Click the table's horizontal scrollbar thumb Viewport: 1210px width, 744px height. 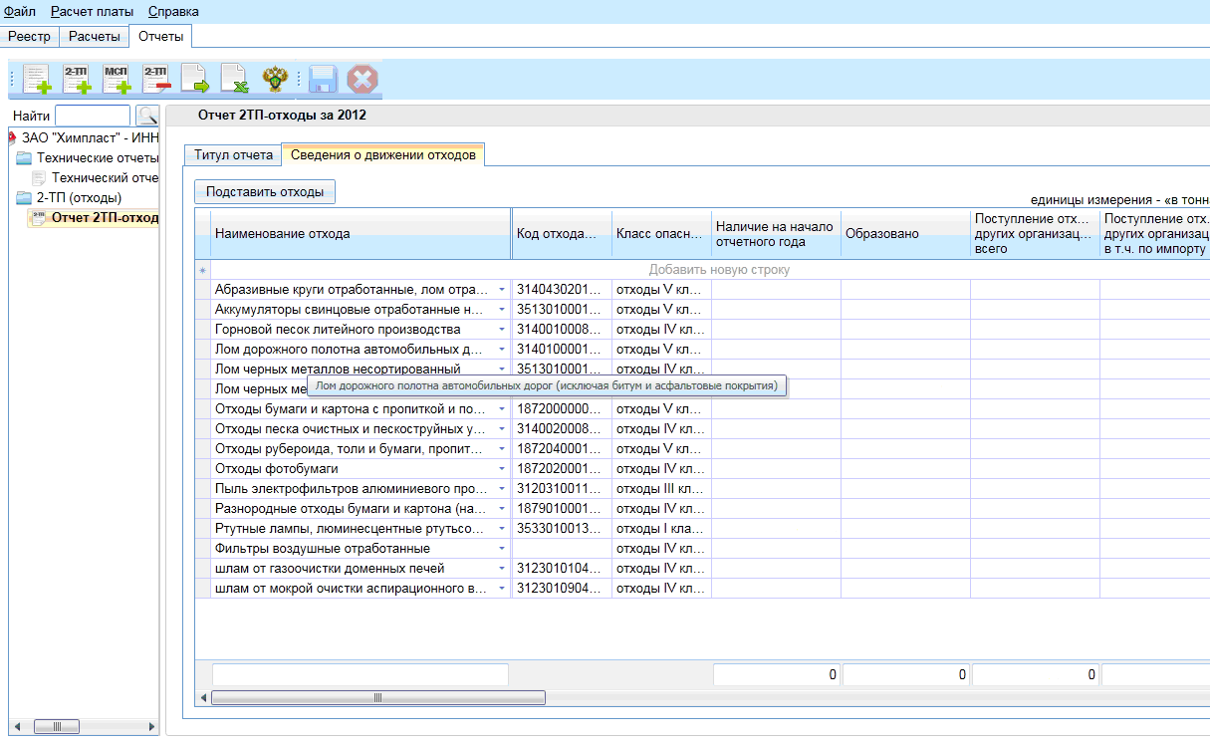coord(376,698)
